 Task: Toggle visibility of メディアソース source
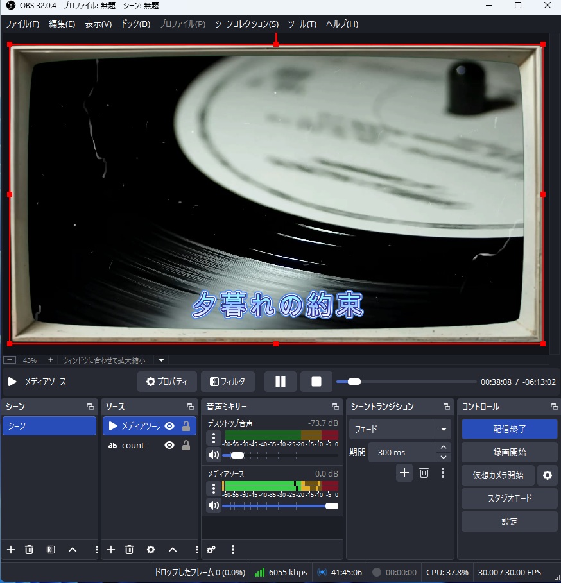click(x=169, y=426)
